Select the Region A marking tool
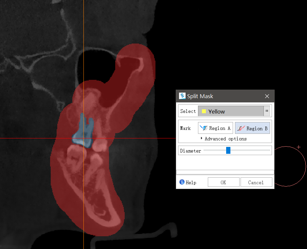The image size is (307, 249). pyautogui.click(x=215, y=128)
